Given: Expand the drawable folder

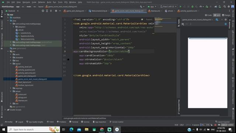Looking at the screenshot, I should click(11, 58).
